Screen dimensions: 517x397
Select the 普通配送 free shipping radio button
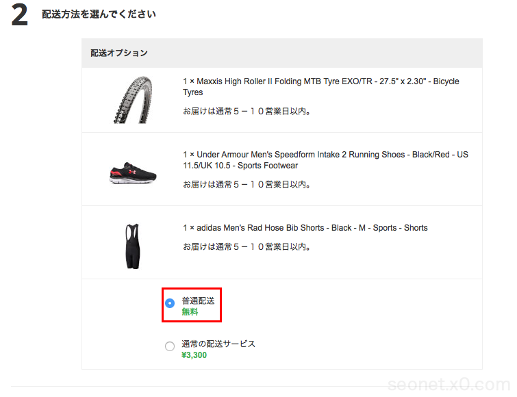coord(170,303)
